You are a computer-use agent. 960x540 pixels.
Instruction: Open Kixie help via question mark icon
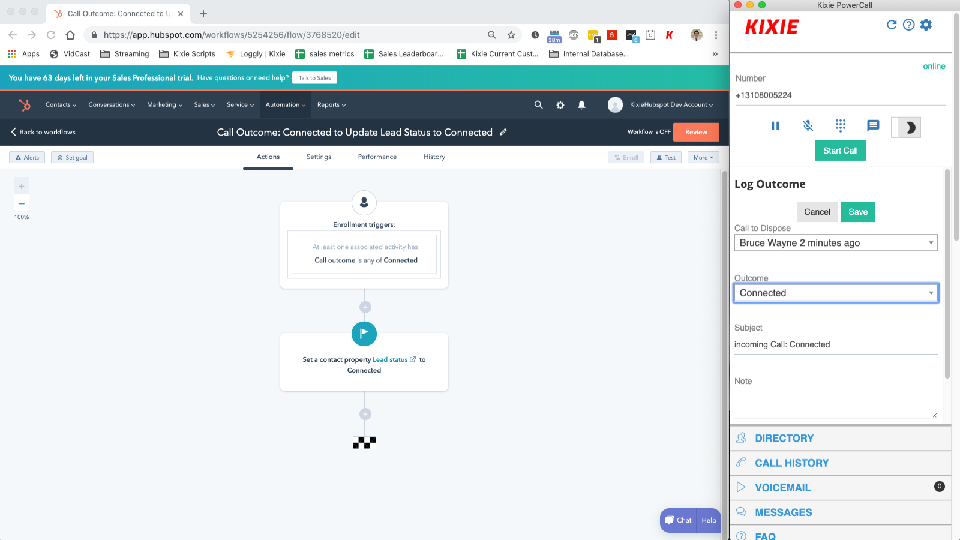click(909, 25)
